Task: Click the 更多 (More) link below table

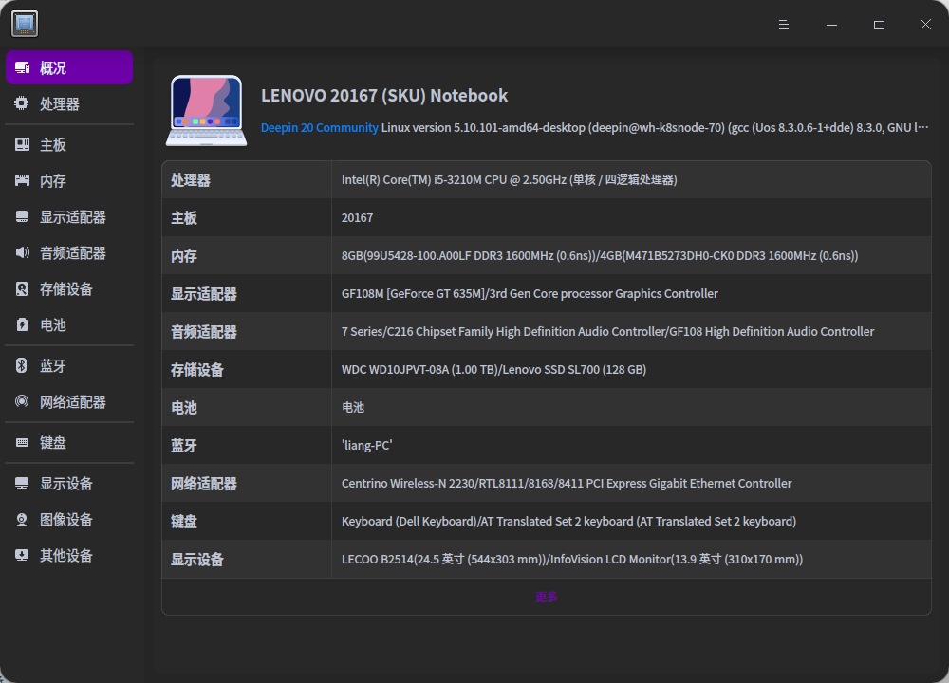Action: click(546, 597)
